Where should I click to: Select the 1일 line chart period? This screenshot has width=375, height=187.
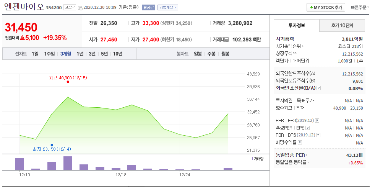click(x=35, y=54)
